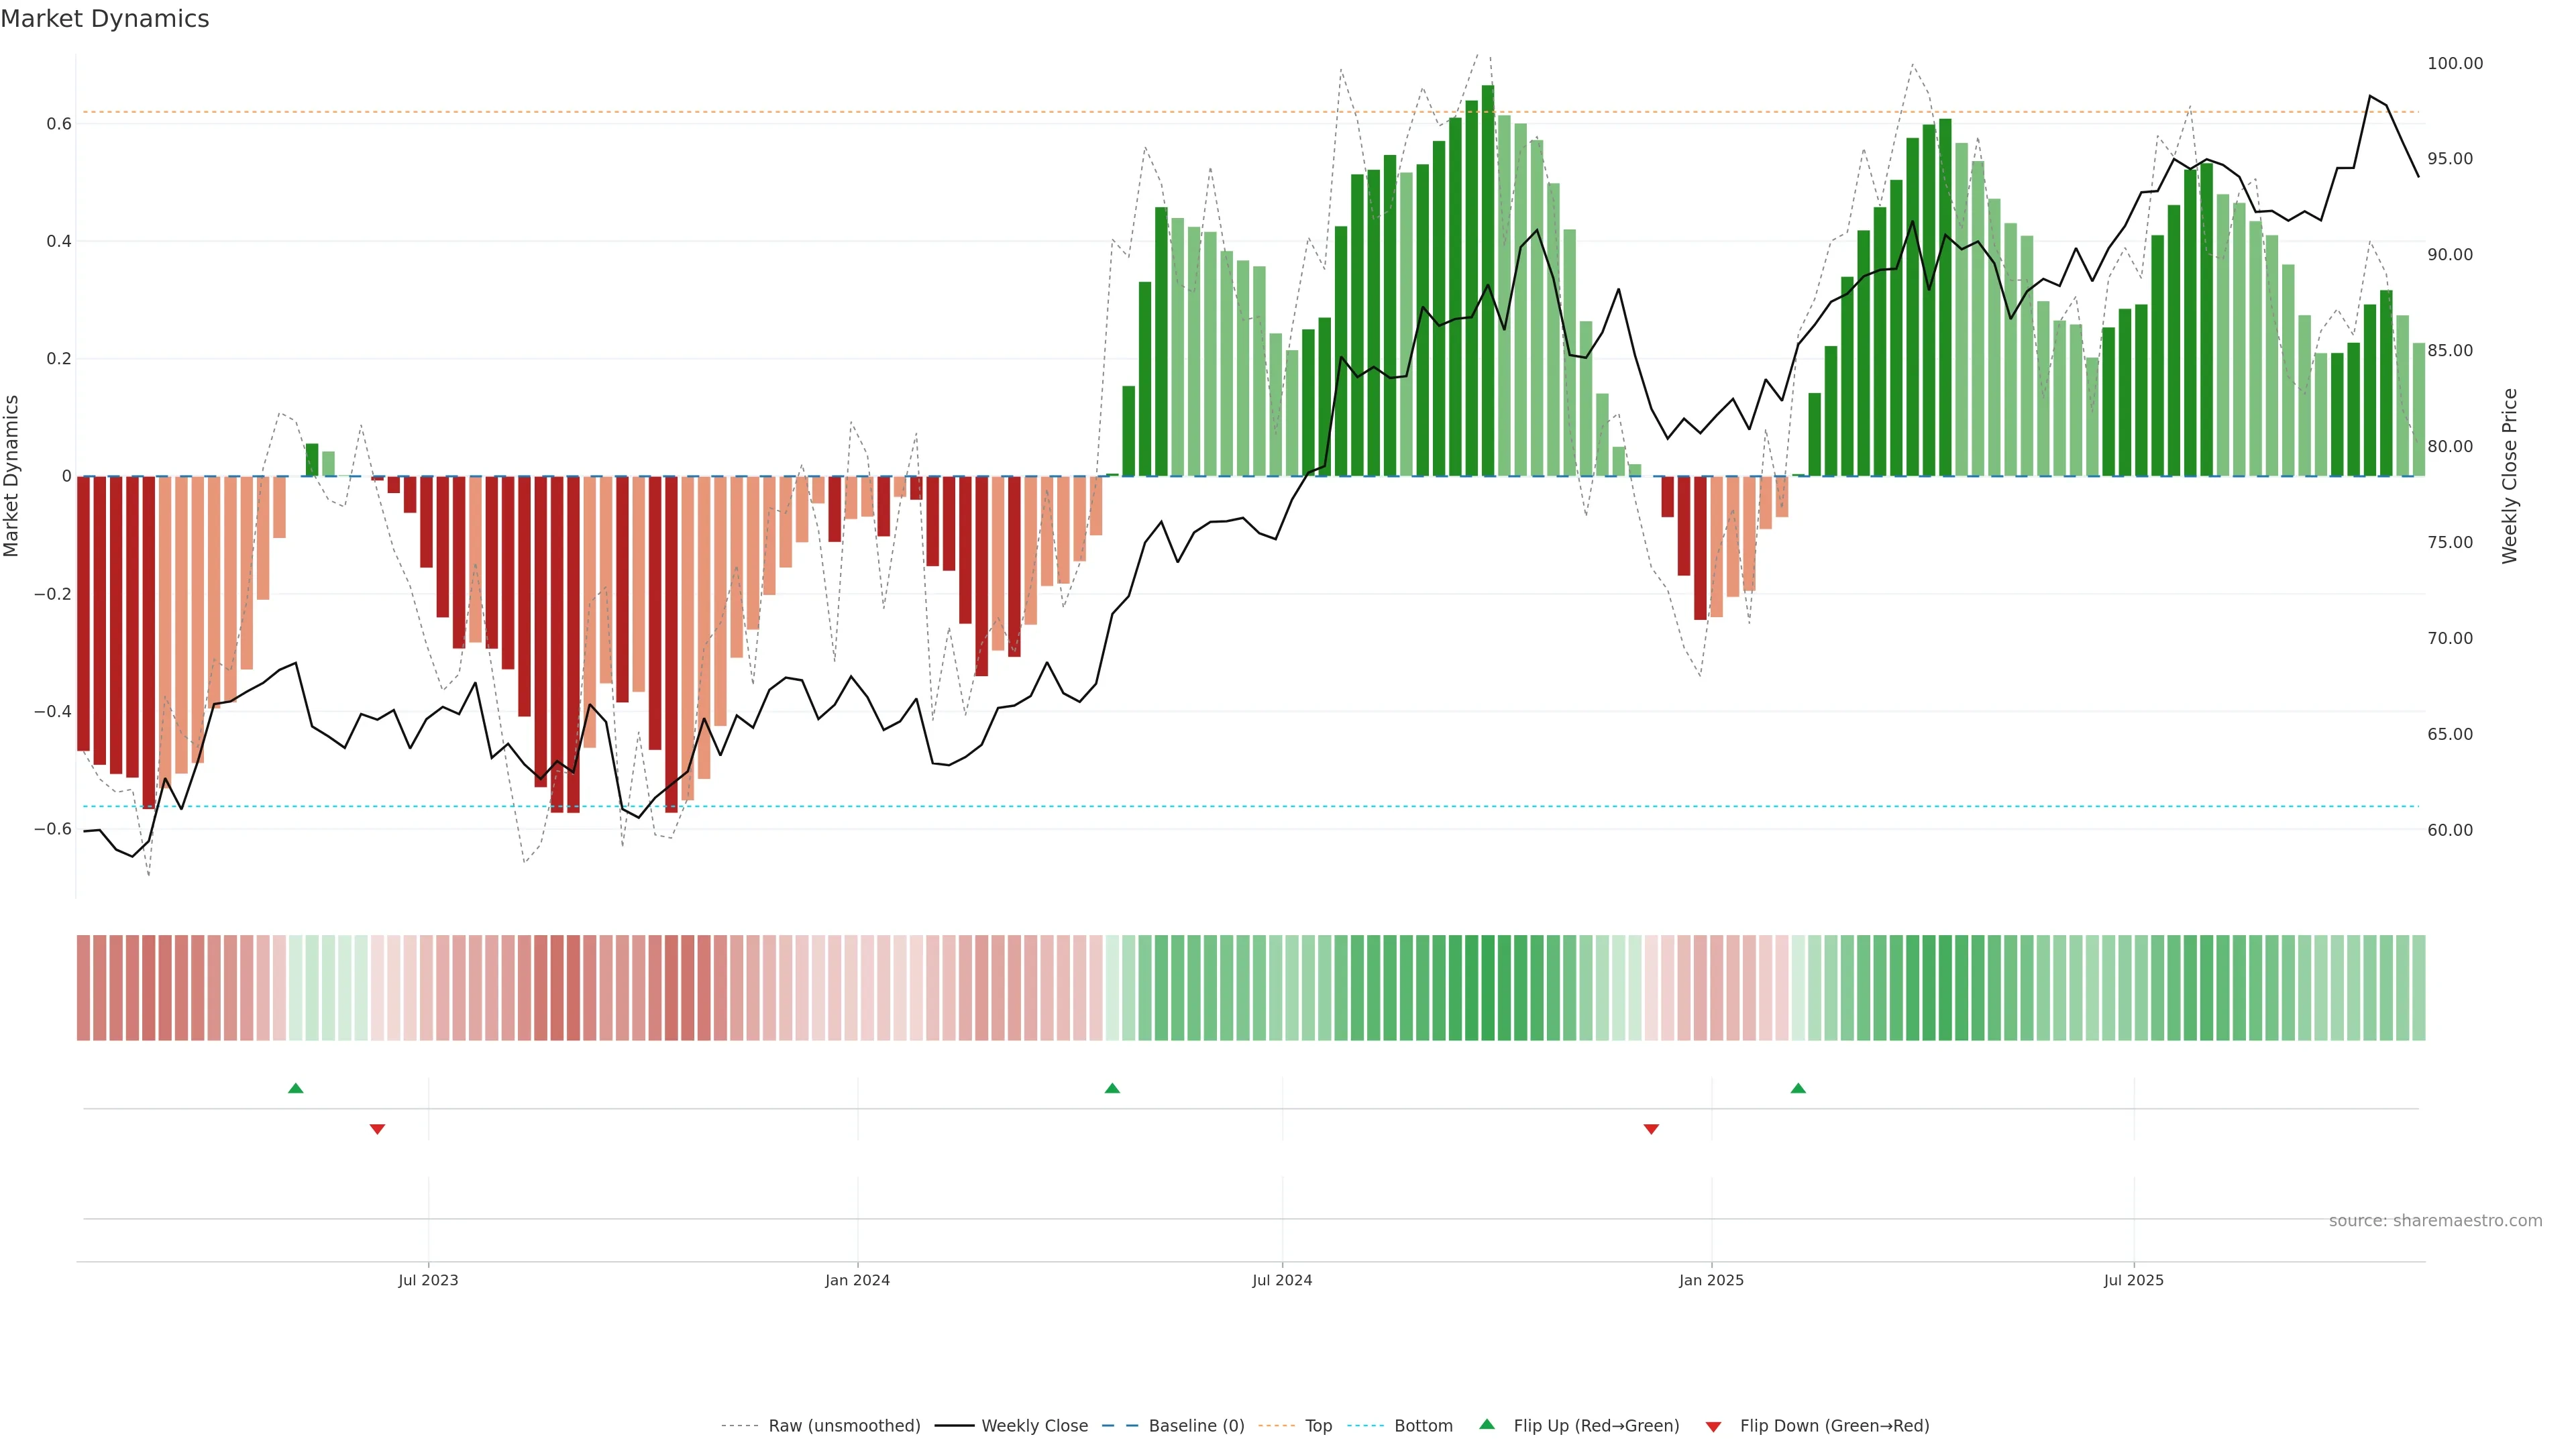Click the Jan 2025 x-axis label
Screen dimensions: 2576x1449
point(1711,1280)
